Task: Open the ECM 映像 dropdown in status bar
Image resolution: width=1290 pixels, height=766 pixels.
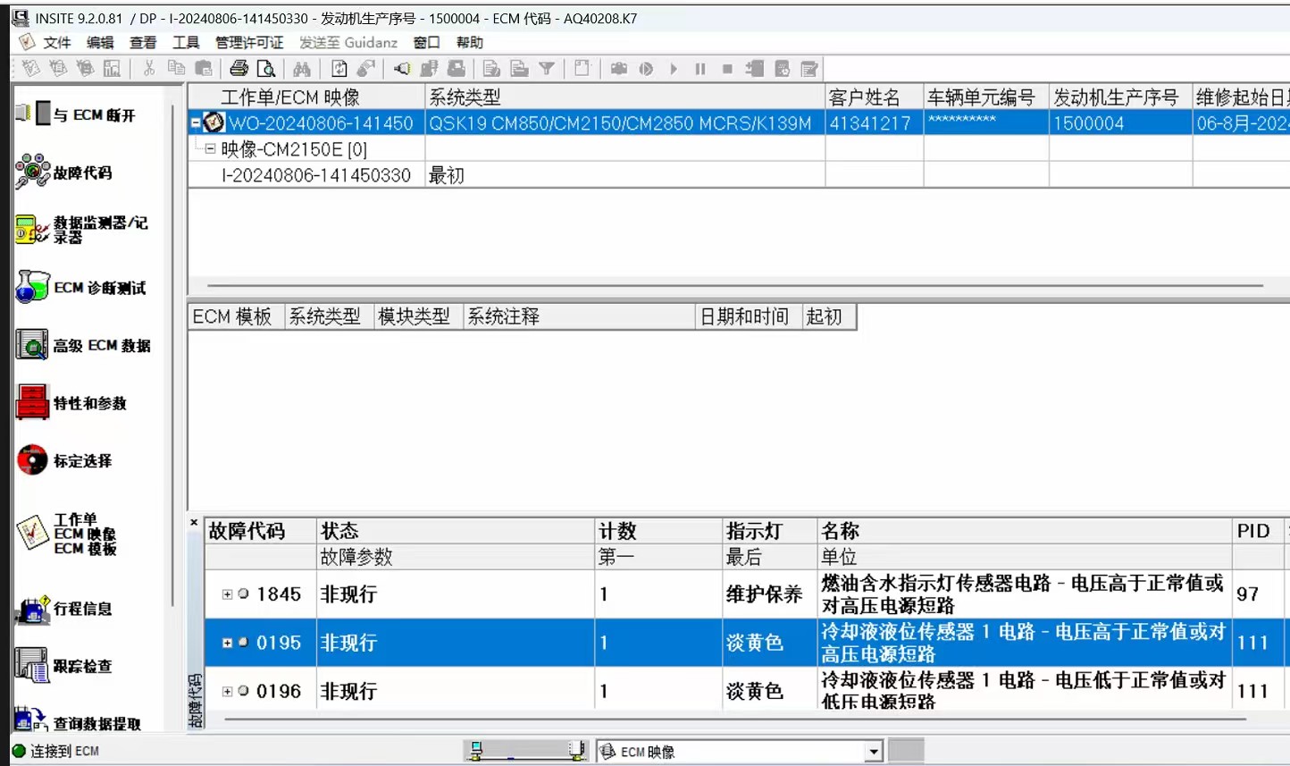Action: click(874, 752)
